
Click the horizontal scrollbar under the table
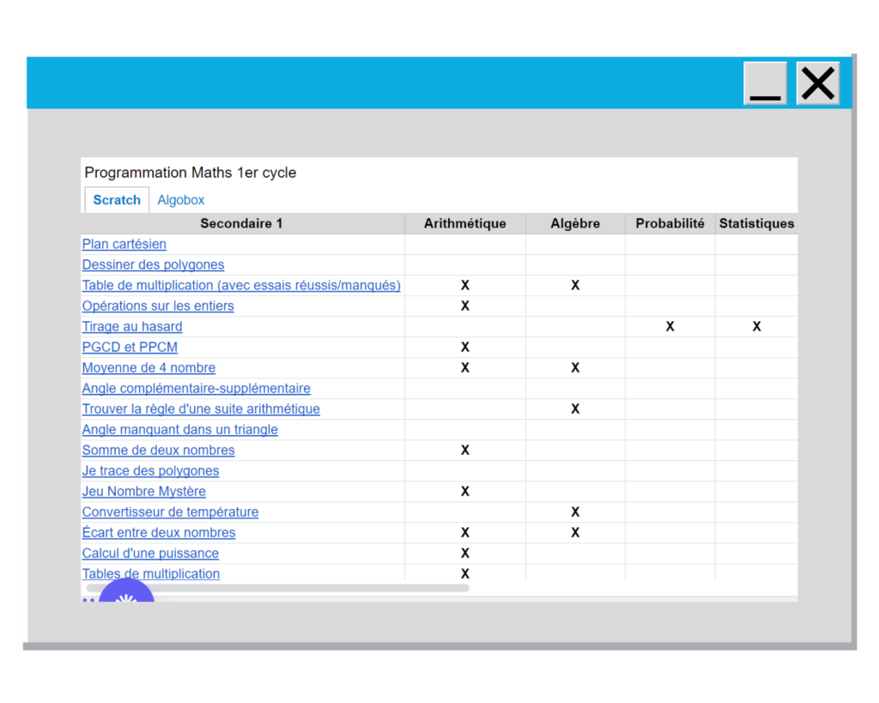pos(277,588)
